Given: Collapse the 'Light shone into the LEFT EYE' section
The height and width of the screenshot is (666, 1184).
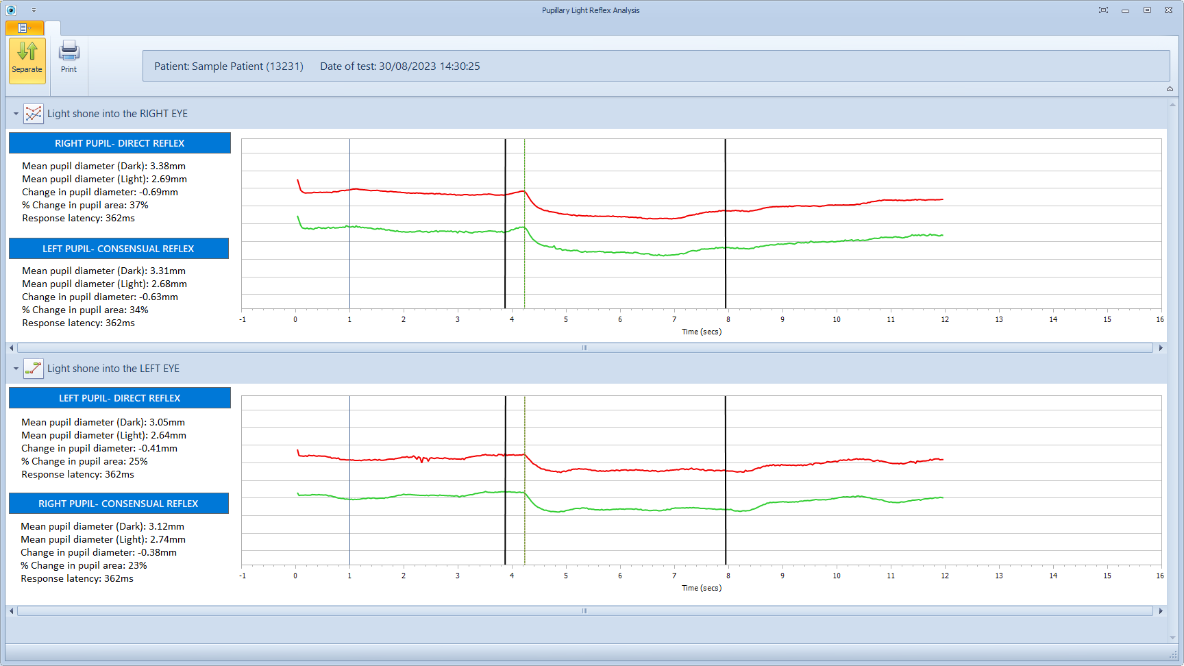Looking at the screenshot, I should (16, 369).
